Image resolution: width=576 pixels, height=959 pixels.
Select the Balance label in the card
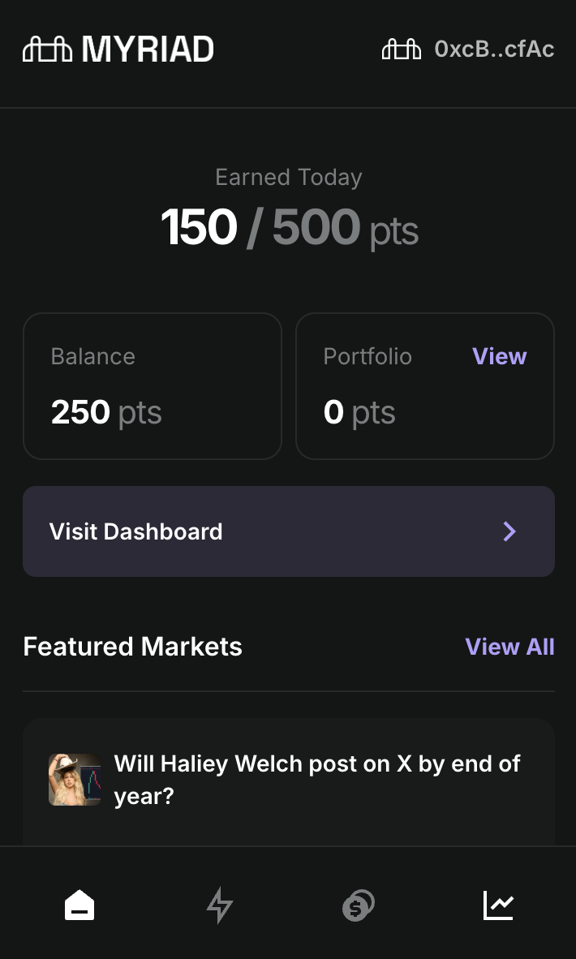pyautogui.click(x=92, y=356)
